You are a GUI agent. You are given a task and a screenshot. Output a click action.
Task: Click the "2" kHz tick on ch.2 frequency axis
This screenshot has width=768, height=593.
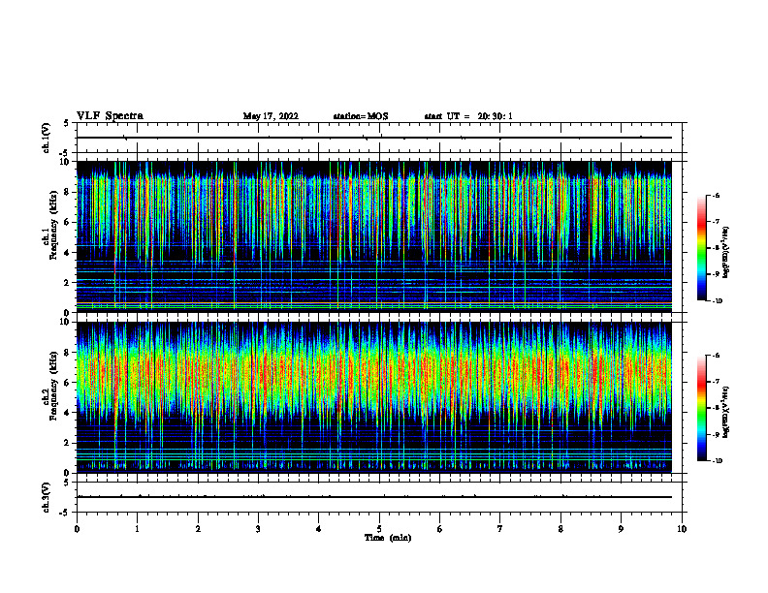67,443
